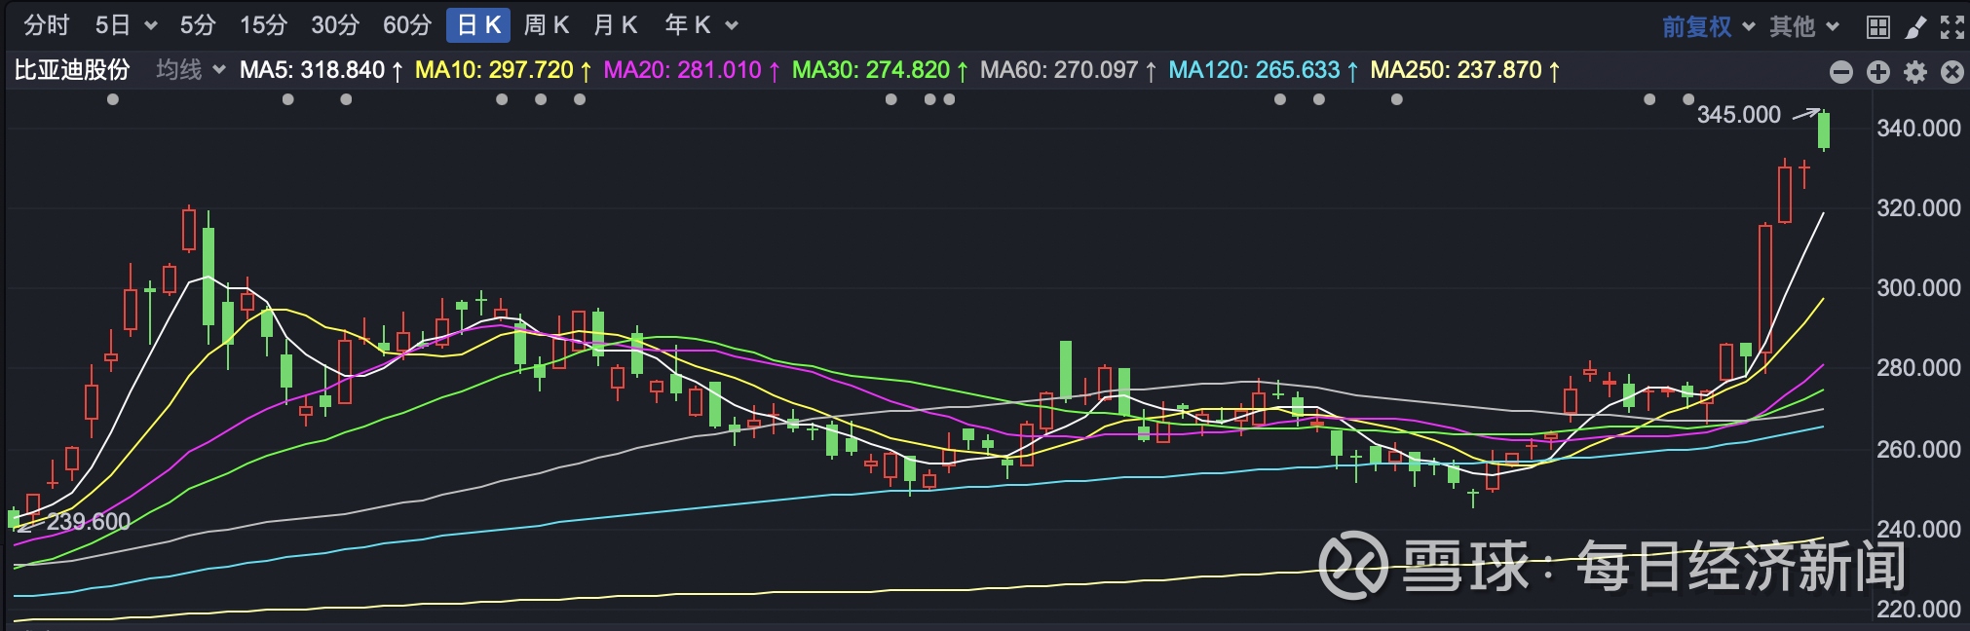
Task: Click the MA250: 237.870 indicator value
Action: 1465,70
